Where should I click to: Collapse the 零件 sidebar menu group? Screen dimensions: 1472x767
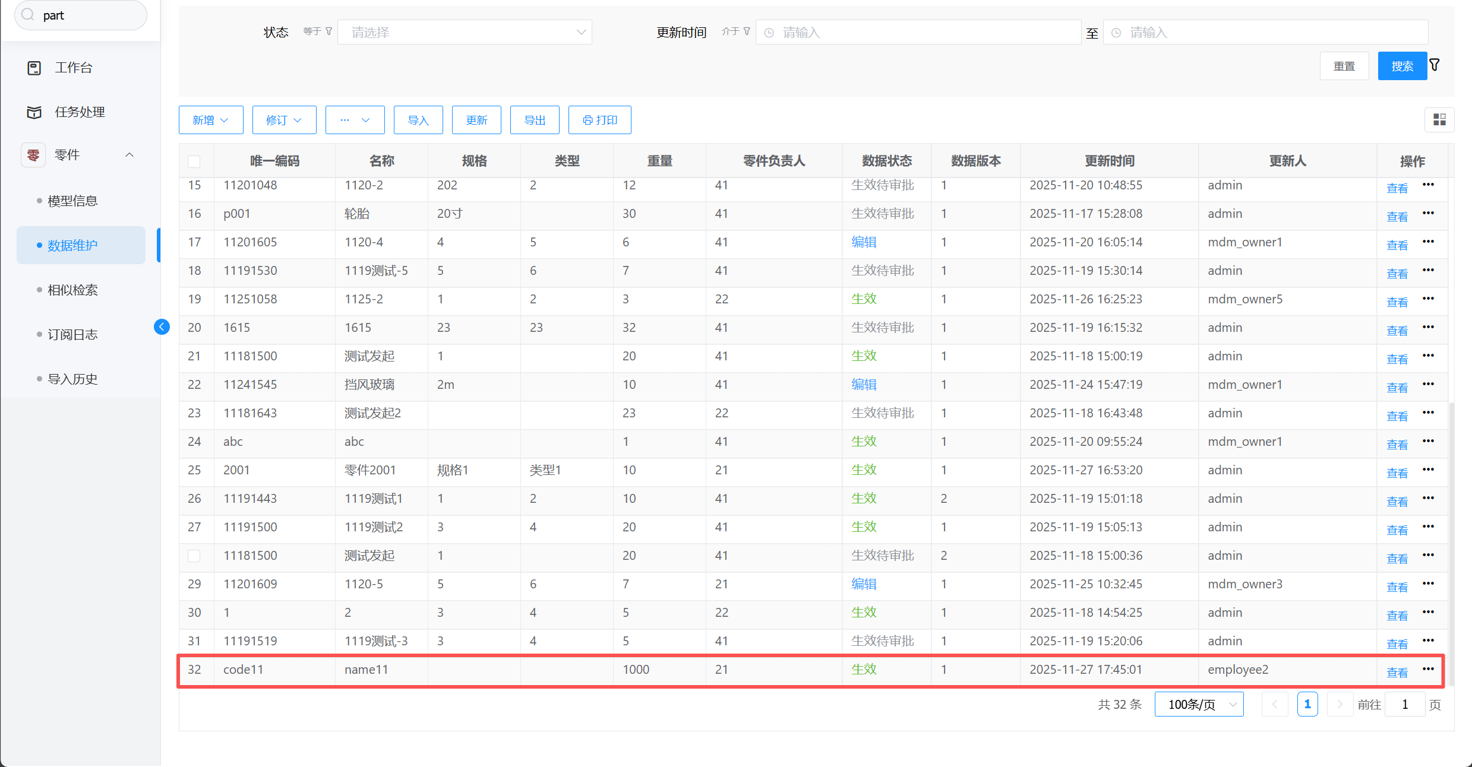[x=129, y=155]
